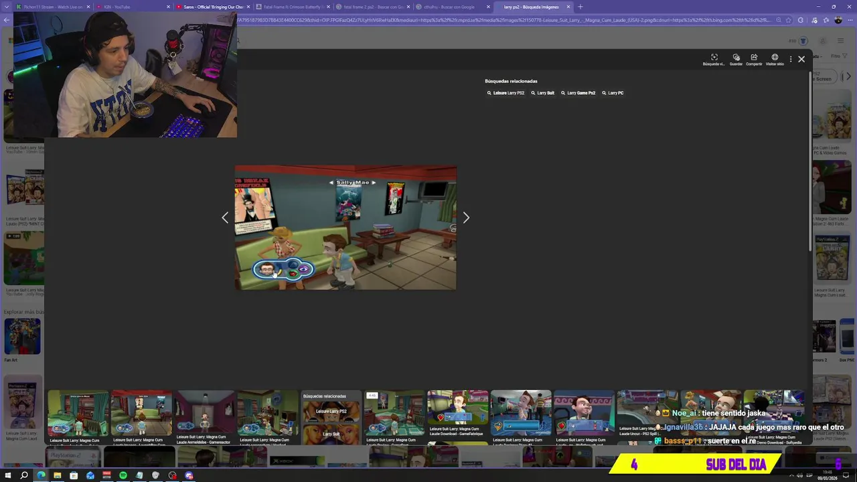Go to the previous image arrow
The image size is (857, 482).
[225, 218]
